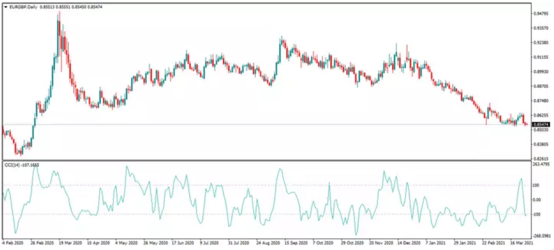
Task: Click the 0.89930 price scale label
Action: coord(541,71)
